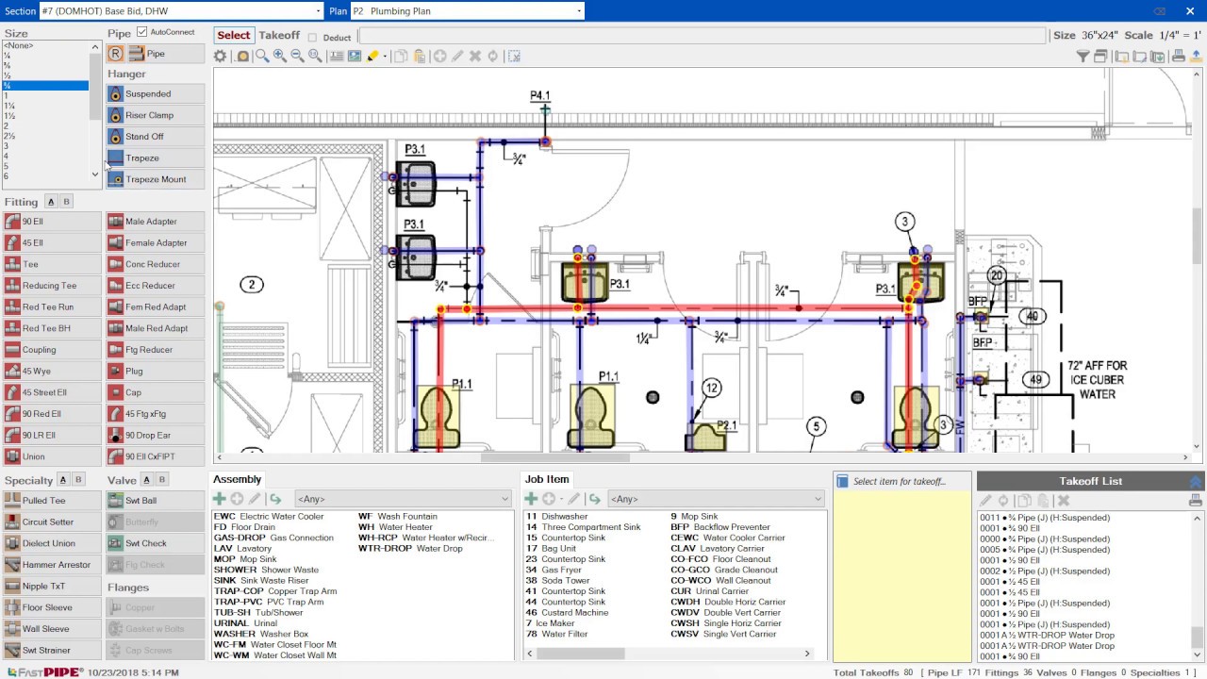The image size is (1207, 679).
Task: Pick the Union fitting
Action: pos(52,456)
